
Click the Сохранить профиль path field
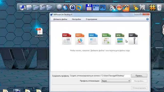pos(100,76)
